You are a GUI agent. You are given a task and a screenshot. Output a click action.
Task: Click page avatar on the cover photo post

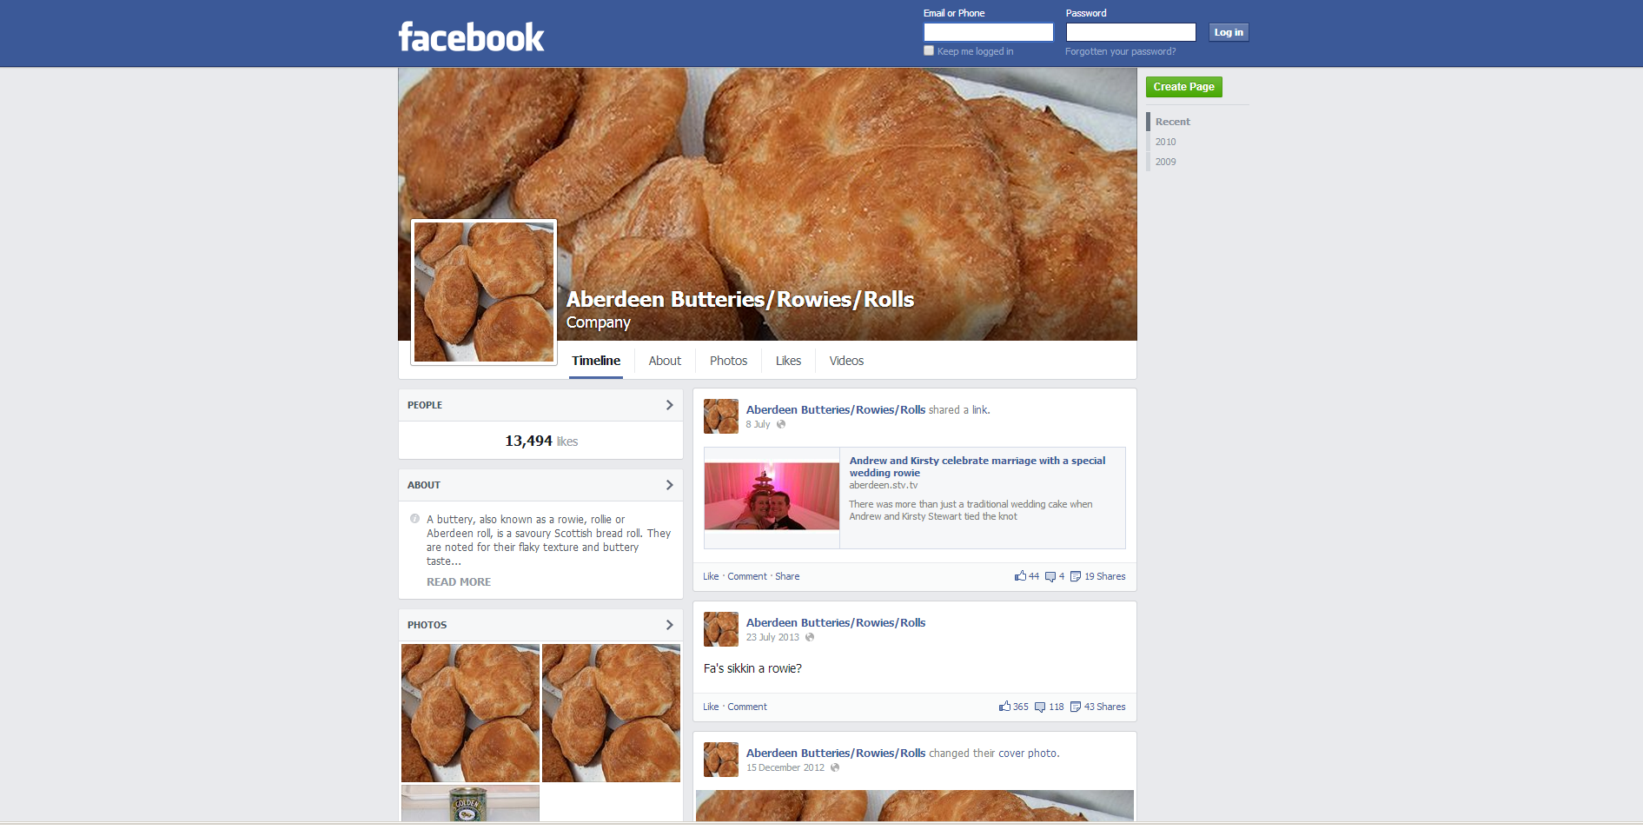coord(721,760)
